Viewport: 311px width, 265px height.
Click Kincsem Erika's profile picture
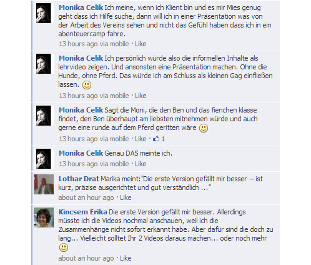(44, 217)
